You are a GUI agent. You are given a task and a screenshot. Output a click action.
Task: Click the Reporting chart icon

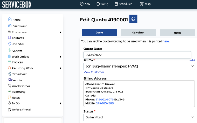(9, 91)
